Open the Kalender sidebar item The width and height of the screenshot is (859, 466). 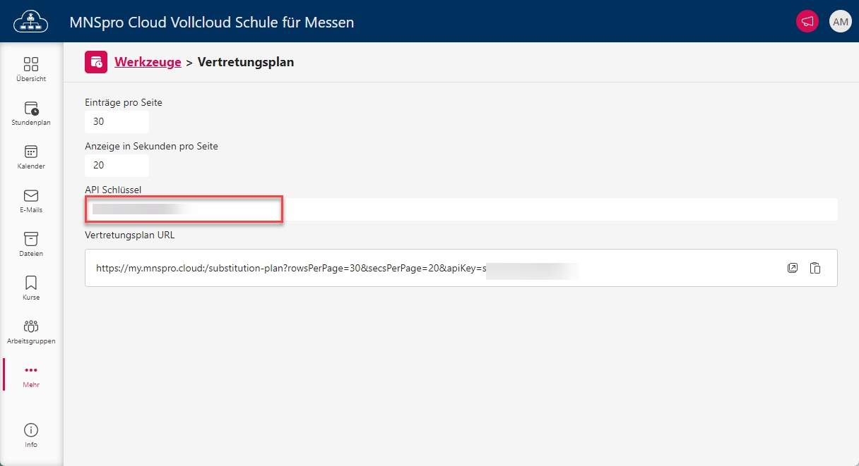tap(31, 157)
